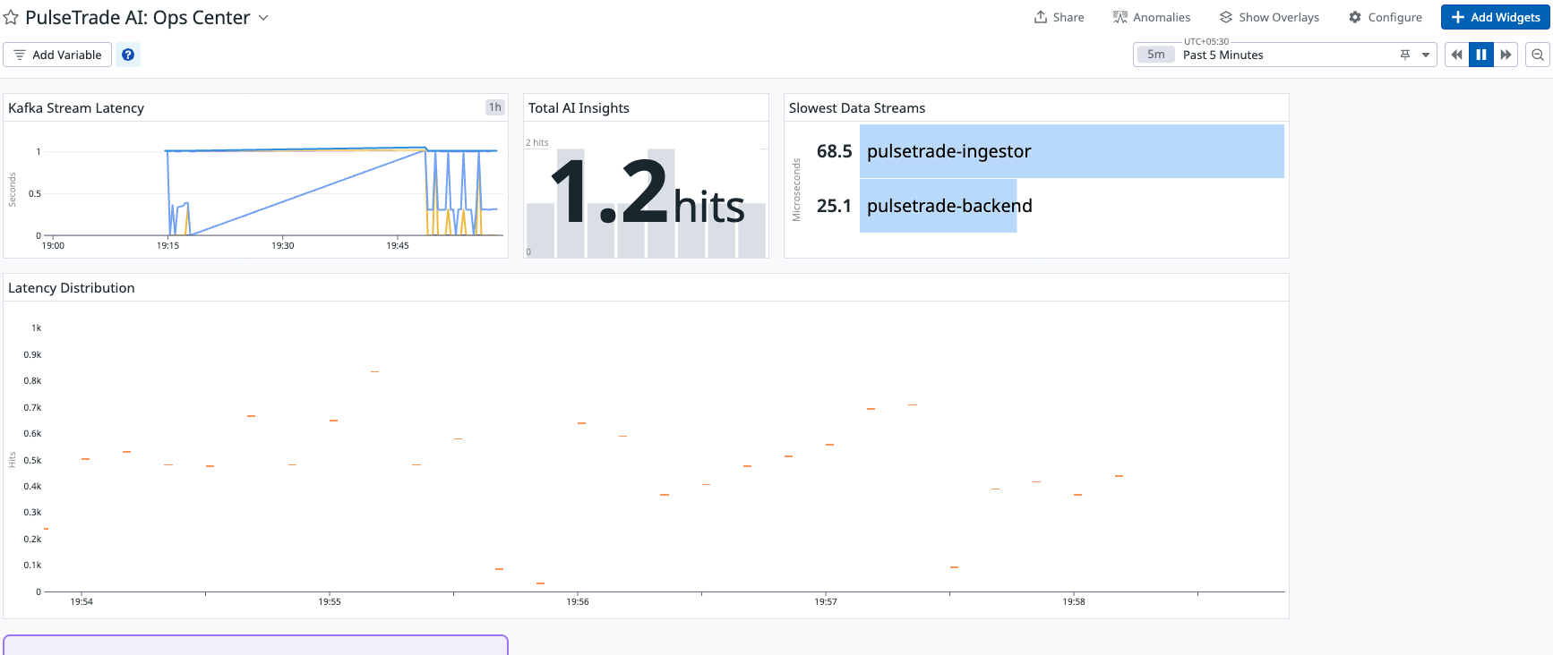Open the help question mark icon

tap(128, 55)
